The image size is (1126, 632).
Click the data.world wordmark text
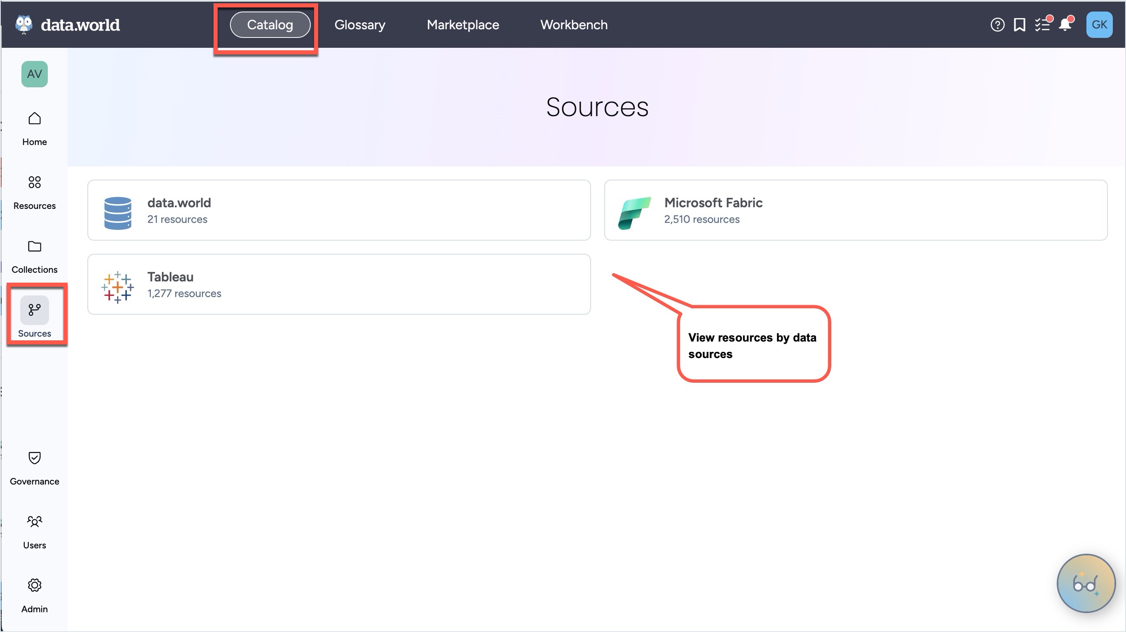click(80, 25)
